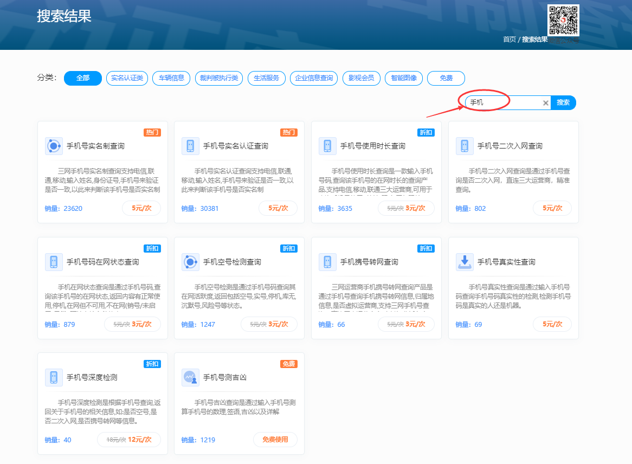The height and width of the screenshot is (464, 632).
Task: Switch to 智能图像 category
Action: [x=404, y=78]
